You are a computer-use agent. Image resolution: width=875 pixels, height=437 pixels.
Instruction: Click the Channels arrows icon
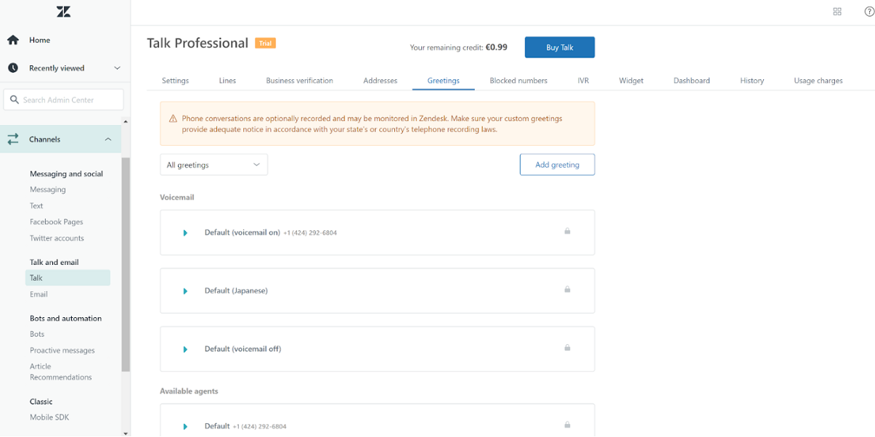pyautogui.click(x=13, y=139)
